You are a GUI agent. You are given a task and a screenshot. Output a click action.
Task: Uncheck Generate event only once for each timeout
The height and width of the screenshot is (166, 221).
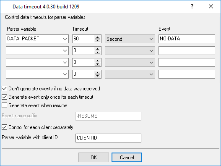click(x=4, y=97)
